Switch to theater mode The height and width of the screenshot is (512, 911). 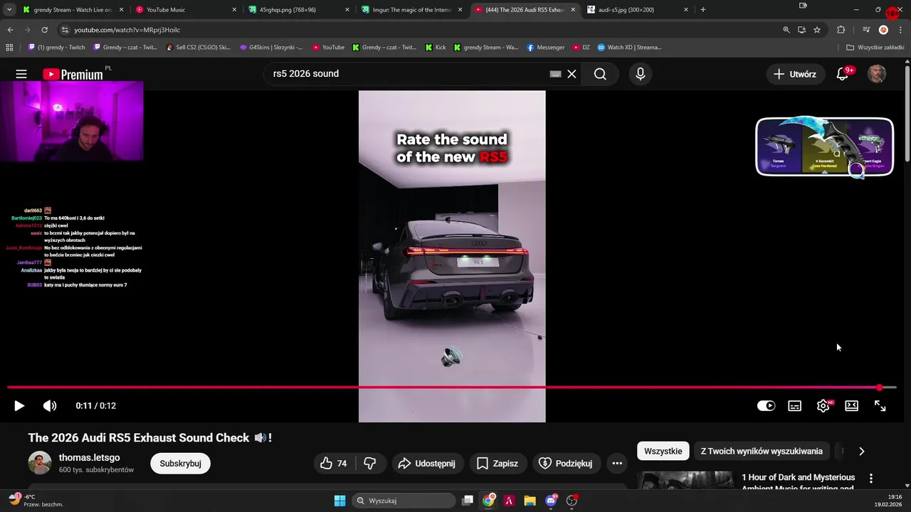852,406
